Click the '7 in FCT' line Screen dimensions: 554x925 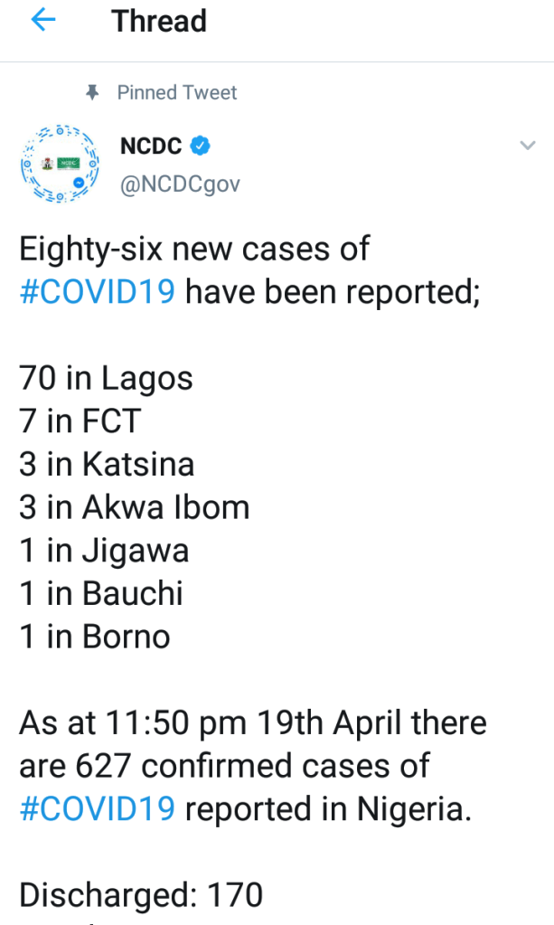[80, 421]
